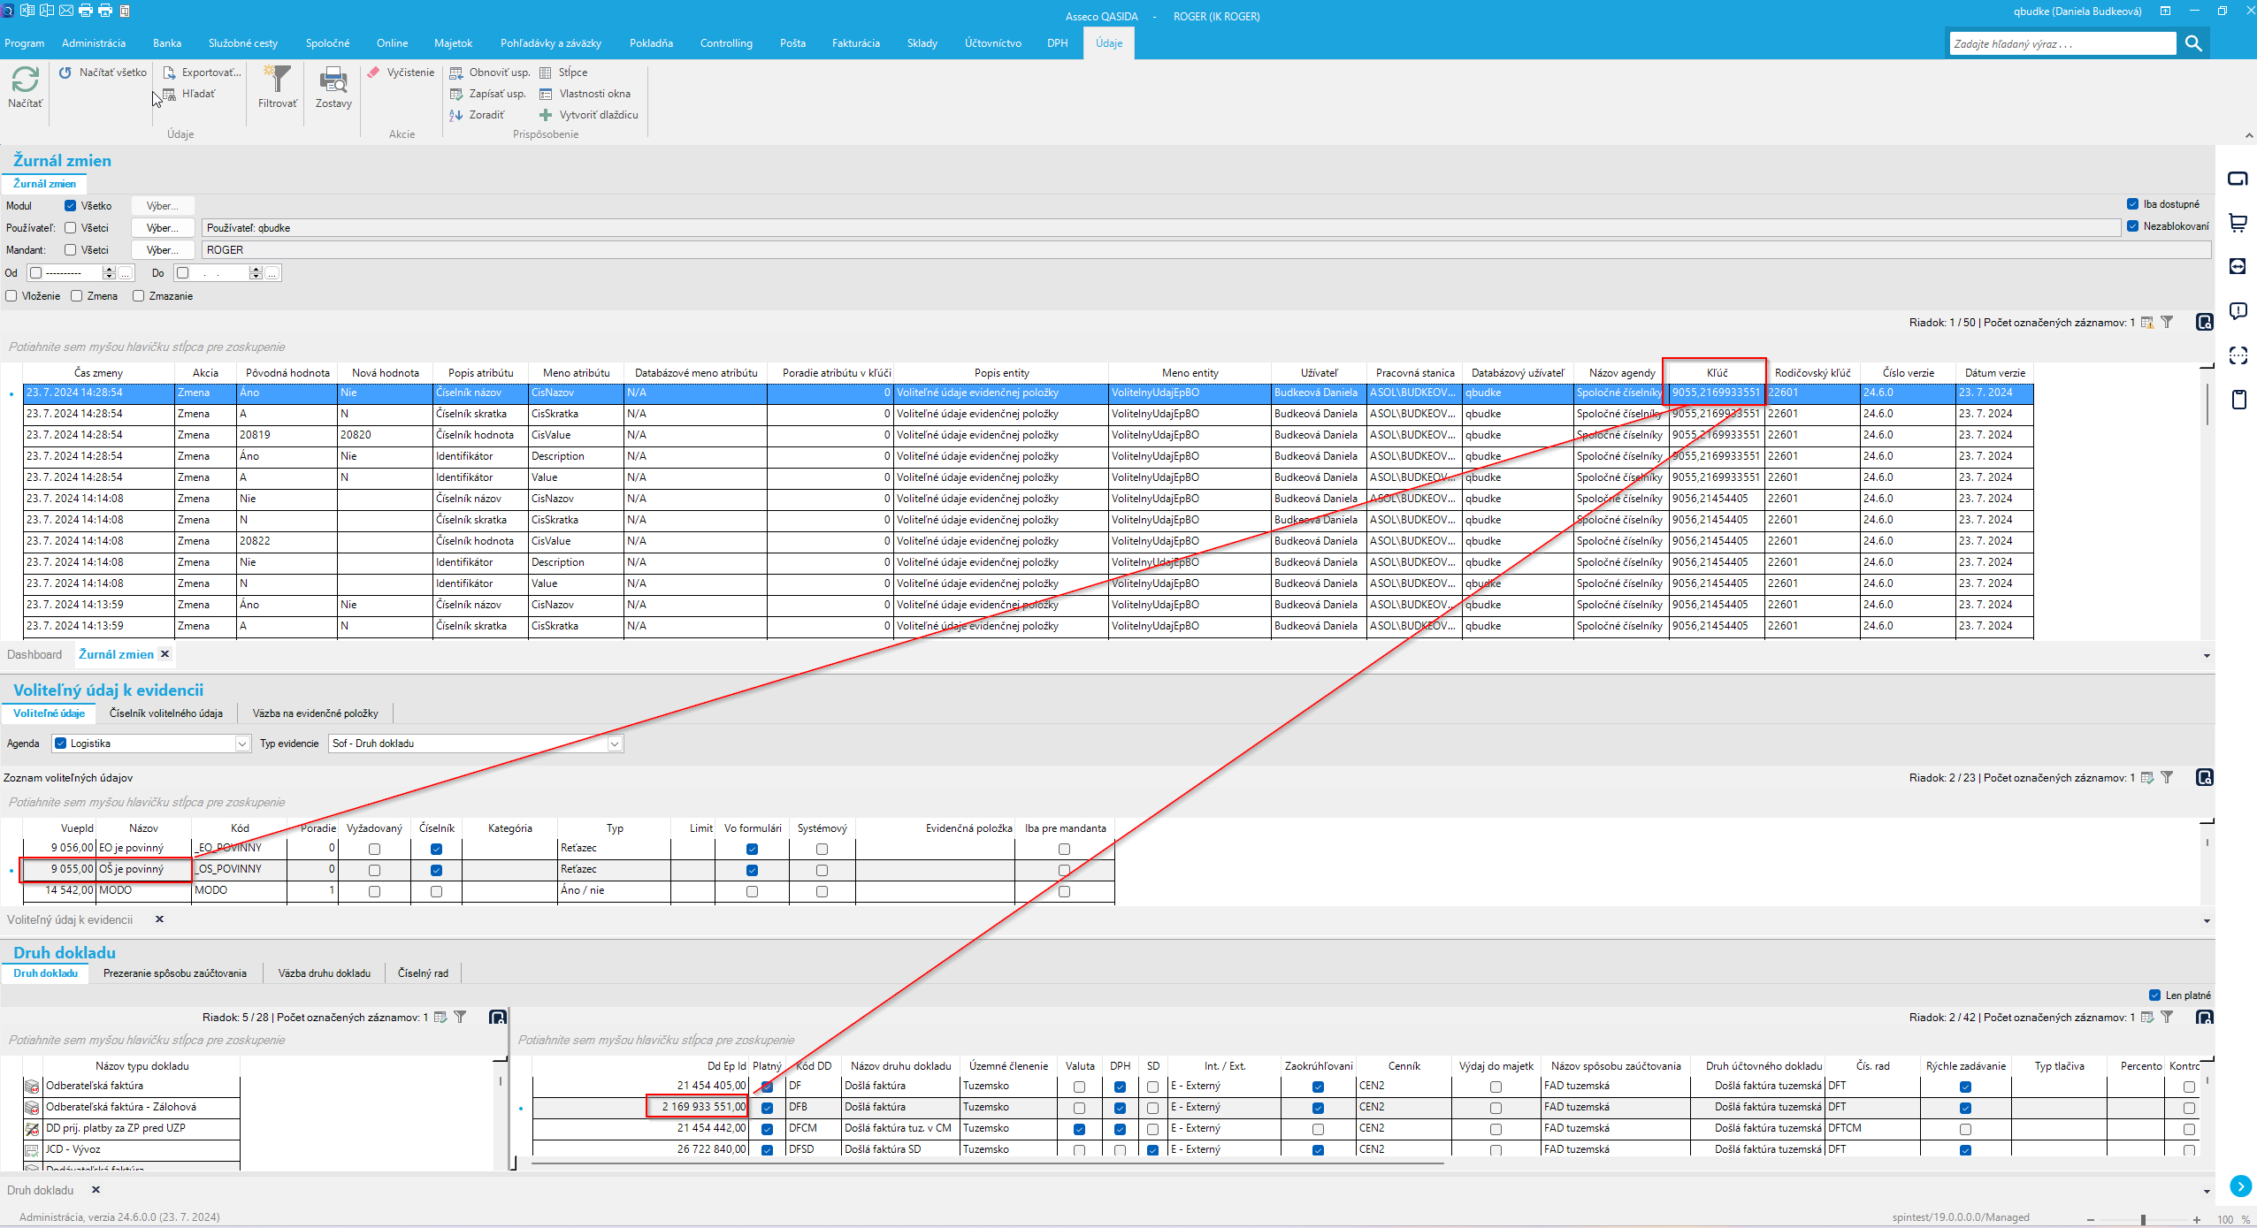Open the Sklady menu
The width and height of the screenshot is (2257, 1228).
(x=922, y=43)
